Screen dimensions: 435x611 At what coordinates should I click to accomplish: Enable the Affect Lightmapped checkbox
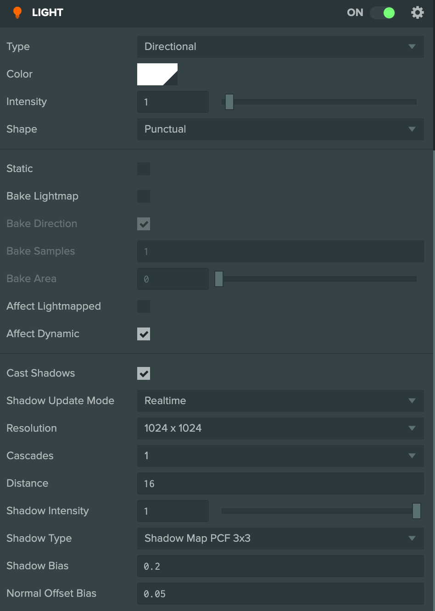point(144,306)
